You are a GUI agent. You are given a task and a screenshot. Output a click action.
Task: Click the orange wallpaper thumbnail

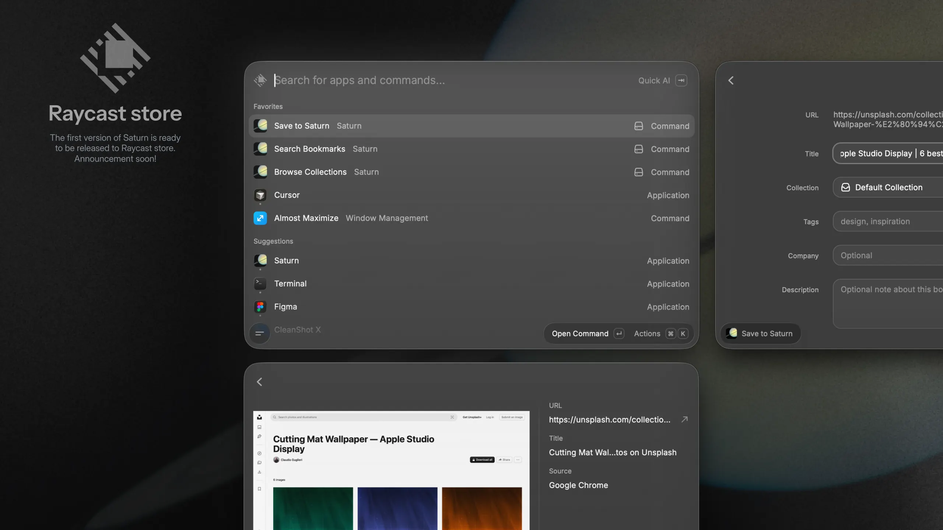coord(482,509)
